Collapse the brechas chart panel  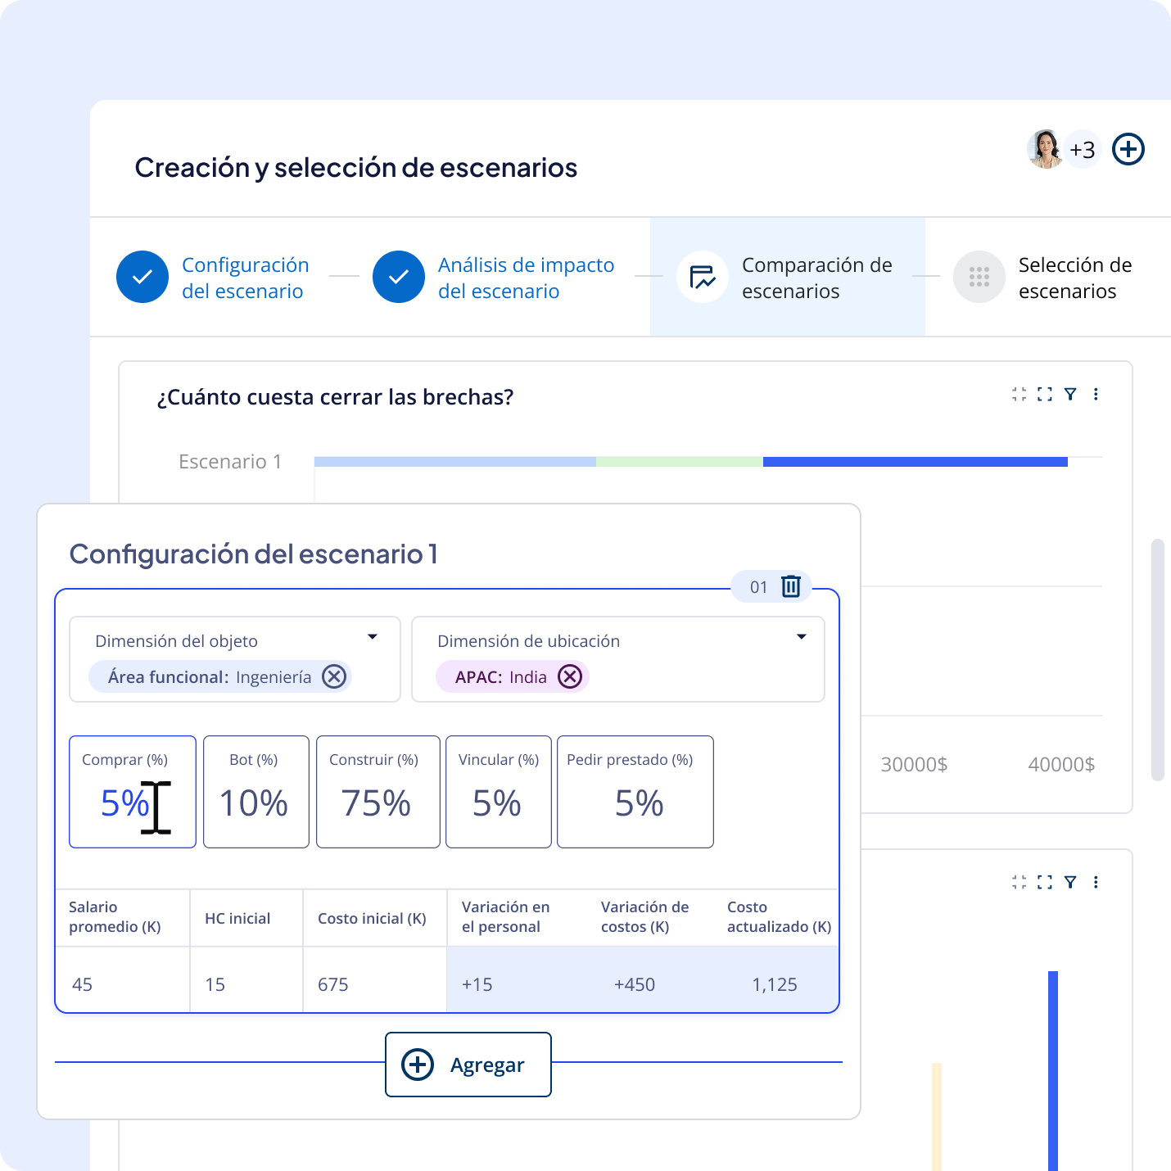click(x=1019, y=395)
